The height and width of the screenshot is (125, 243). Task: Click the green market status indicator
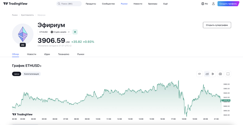pyautogui.click(x=75, y=32)
